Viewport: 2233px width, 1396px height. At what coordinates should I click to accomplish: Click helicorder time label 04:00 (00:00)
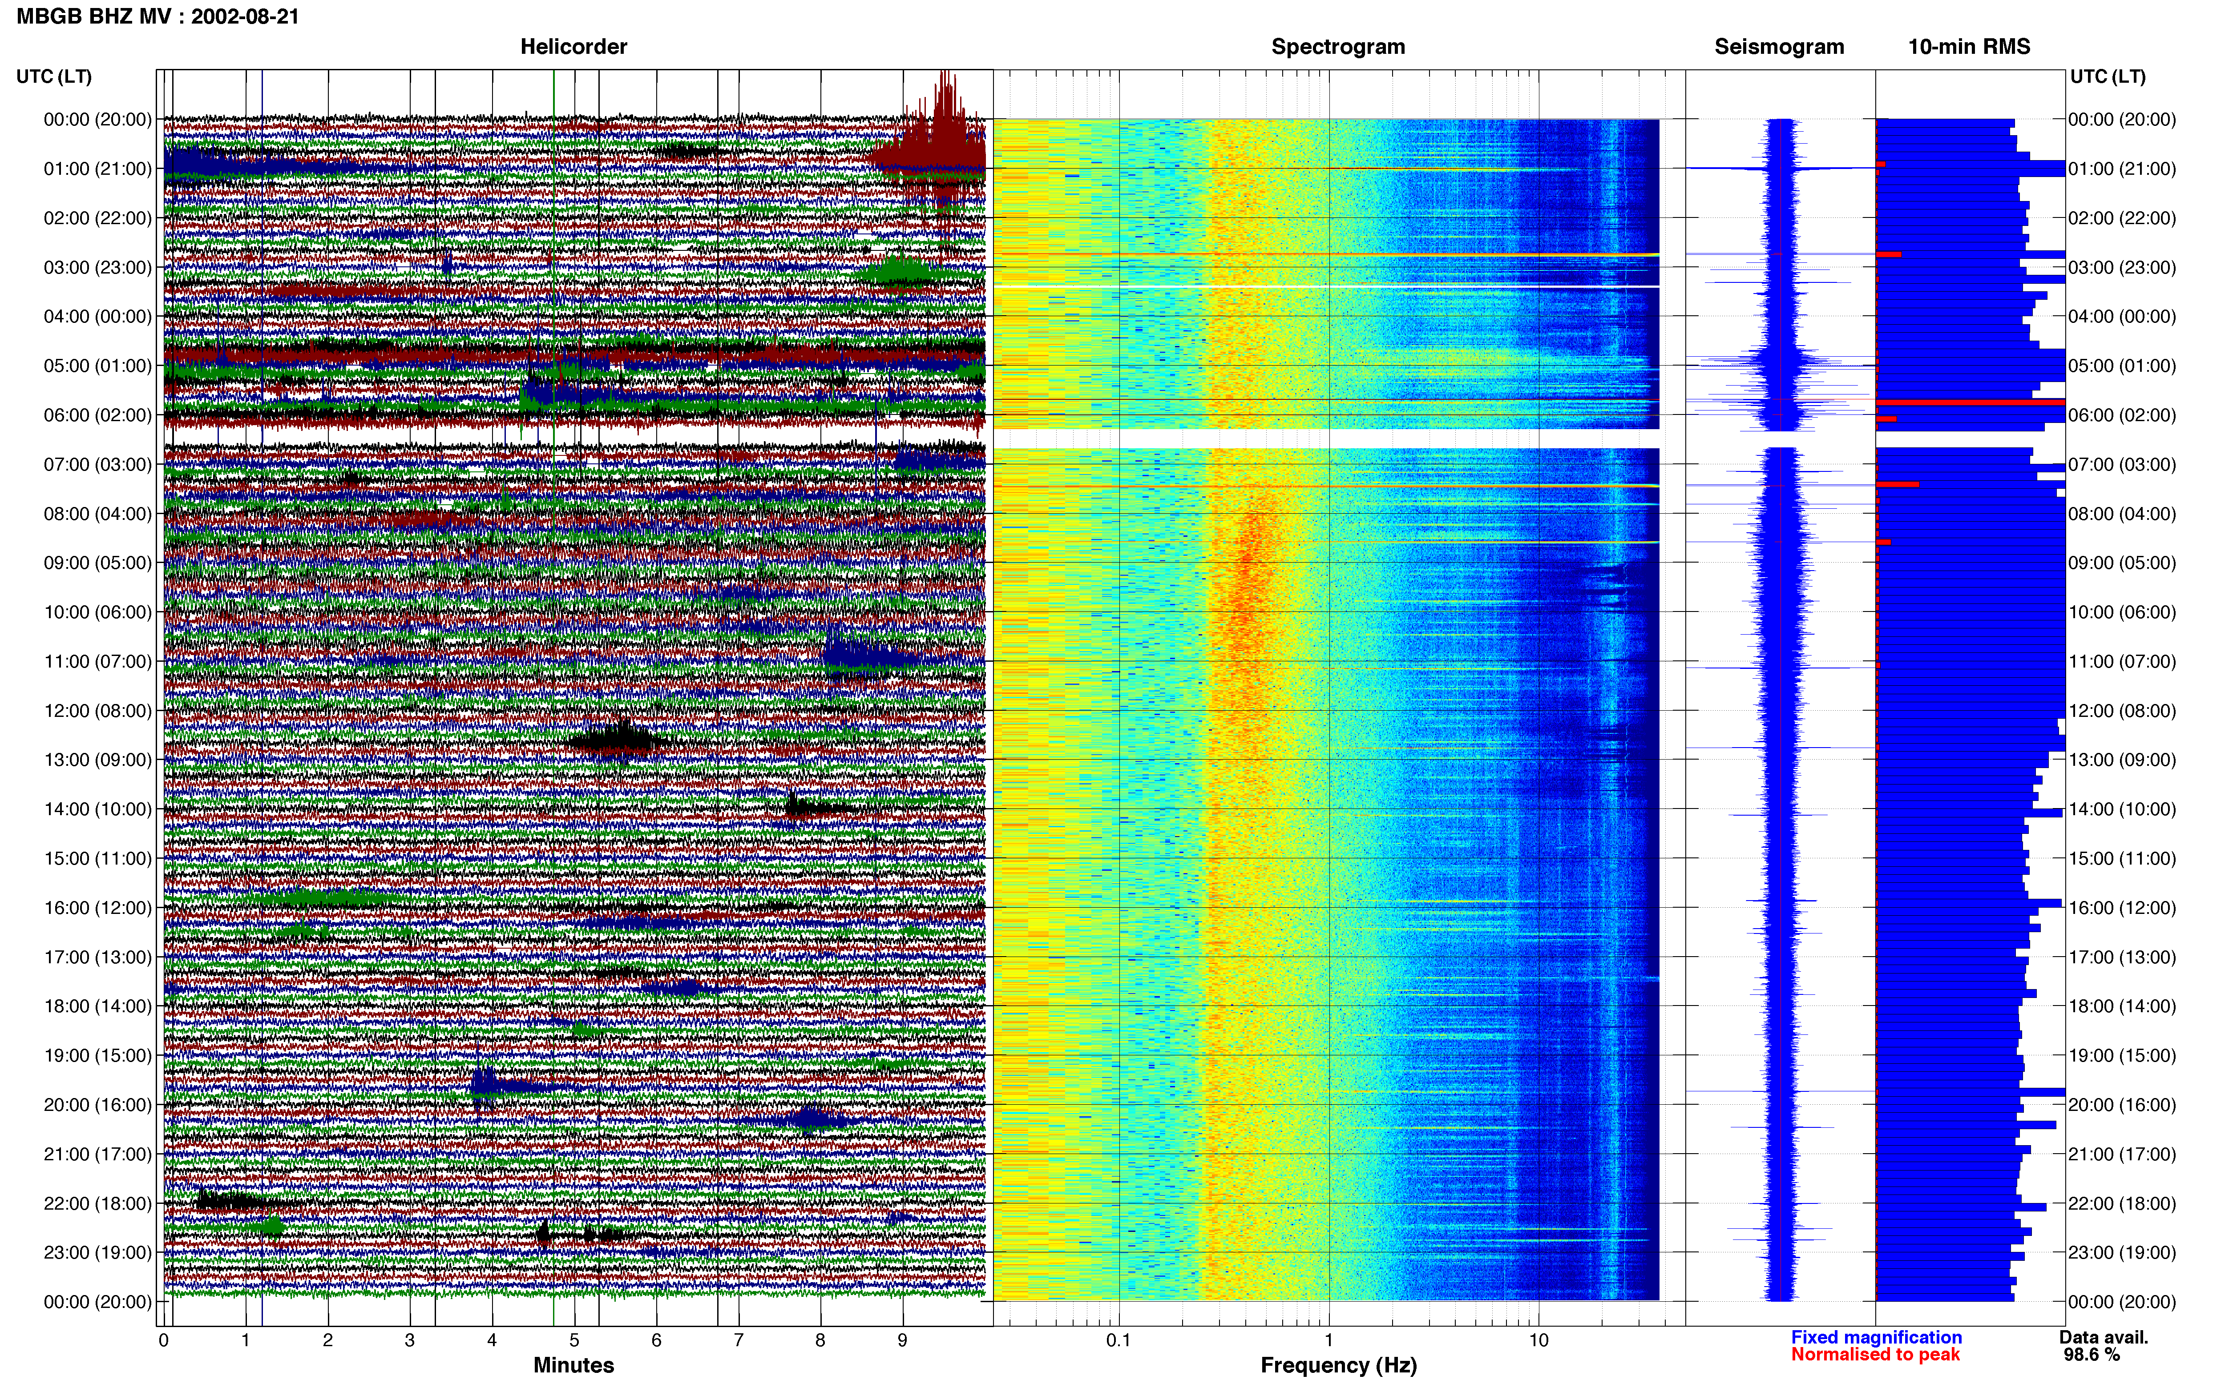[98, 317]
